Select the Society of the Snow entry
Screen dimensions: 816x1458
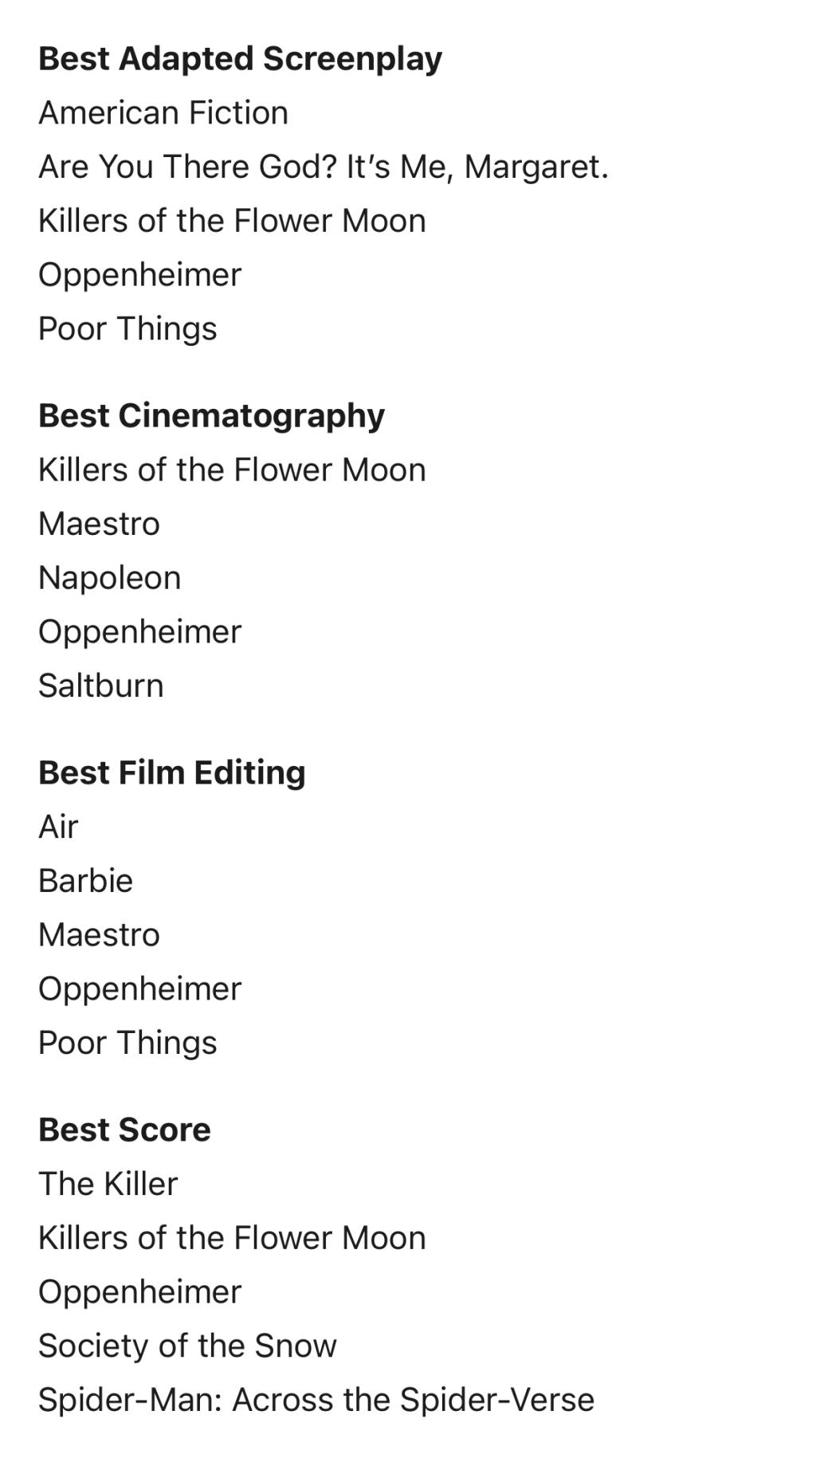(x=187, y=1346)
